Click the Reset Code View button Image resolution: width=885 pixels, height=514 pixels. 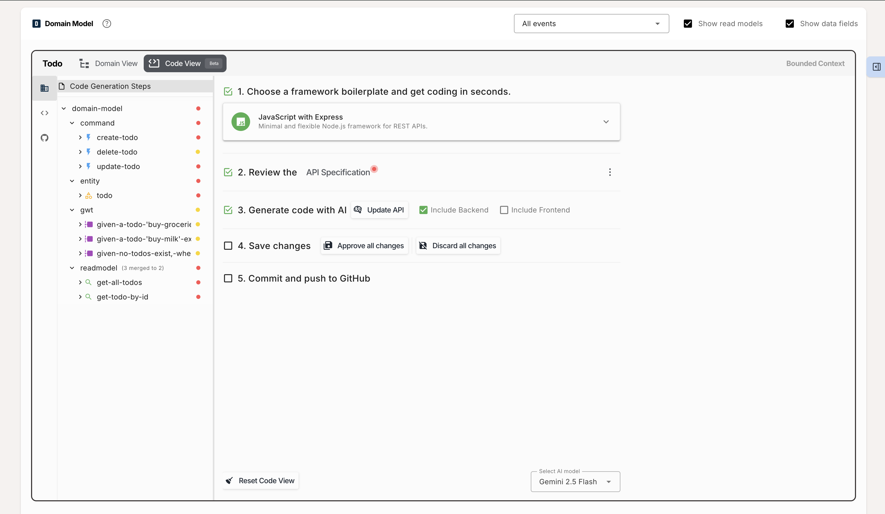coord(260,481)
